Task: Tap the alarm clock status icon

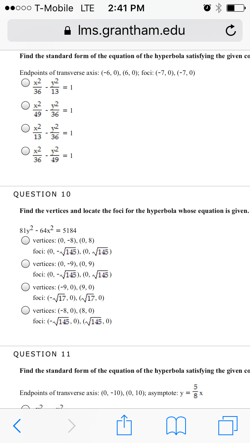Action: [x=207, y=9]
